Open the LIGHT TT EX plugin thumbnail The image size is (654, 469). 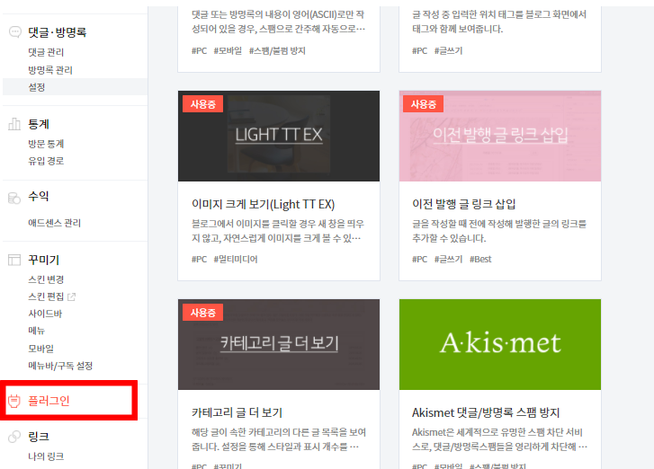pyautogui.click(x=279, y=136)
